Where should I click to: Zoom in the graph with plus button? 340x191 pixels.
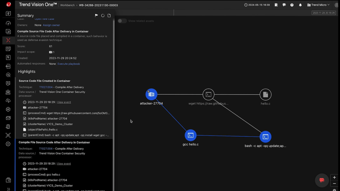(x=334, y=177)
